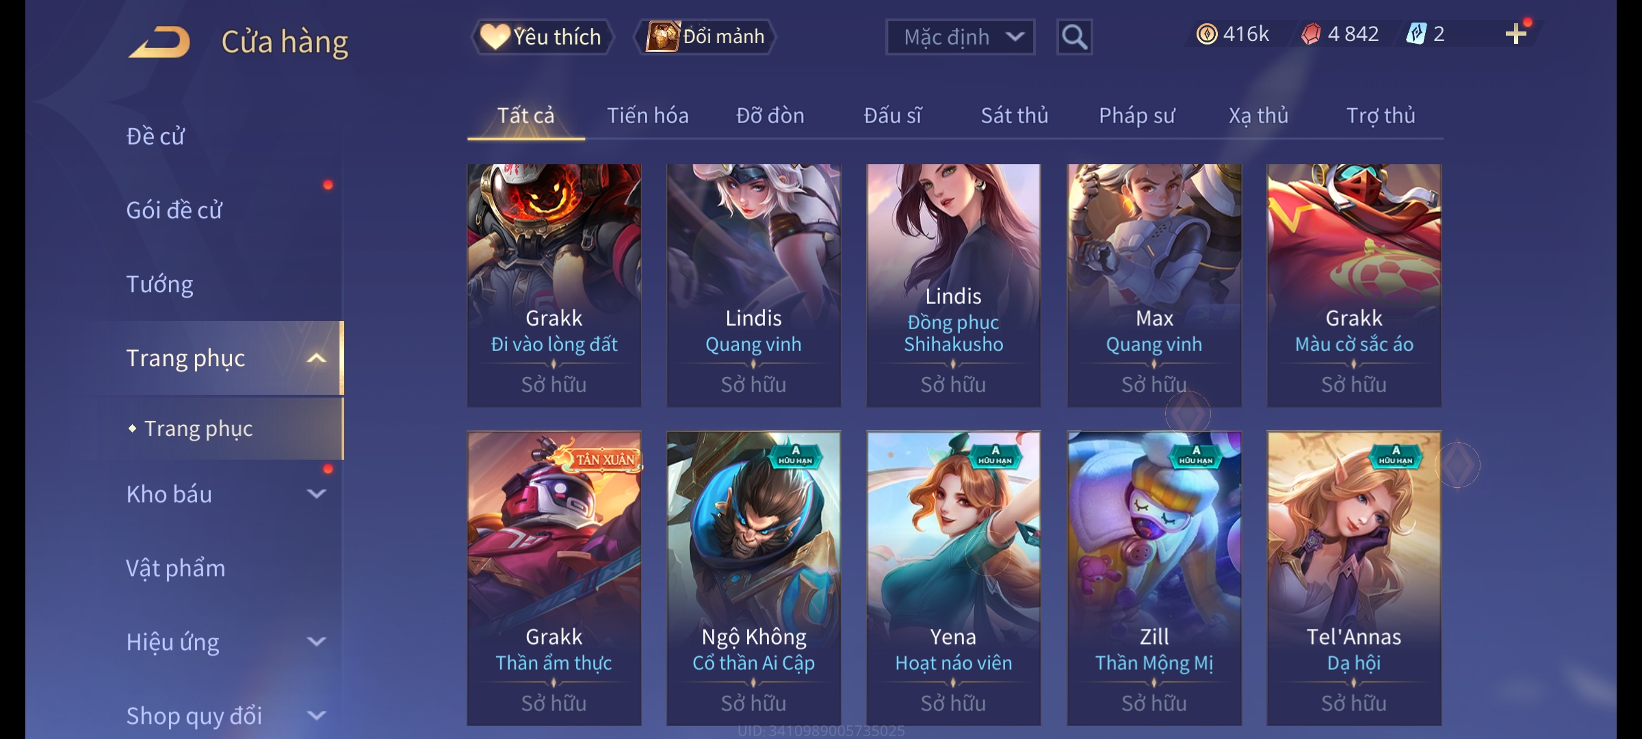The width and height of the screenshot is (1642, 739).
Task: Open Đổi mảnh fragment exchange button
Action: [x=705, y=37]
